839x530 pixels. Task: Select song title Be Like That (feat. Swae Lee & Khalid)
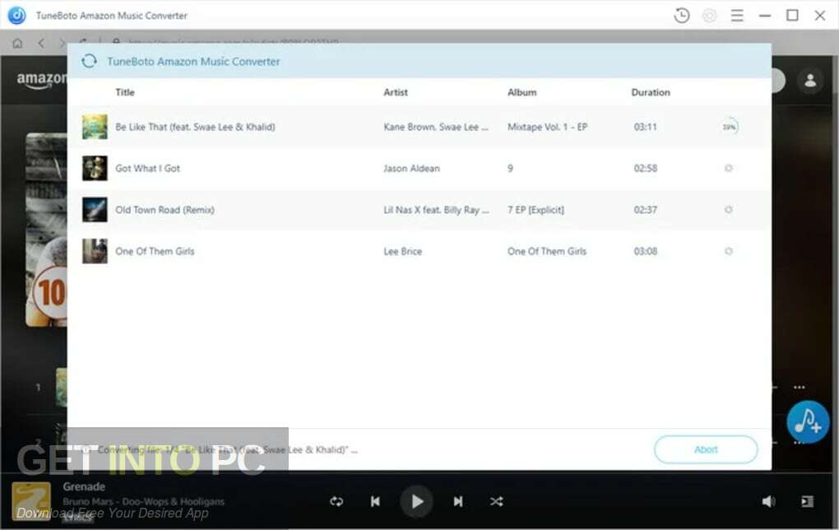pyautogui.click(x=195, y=127)
